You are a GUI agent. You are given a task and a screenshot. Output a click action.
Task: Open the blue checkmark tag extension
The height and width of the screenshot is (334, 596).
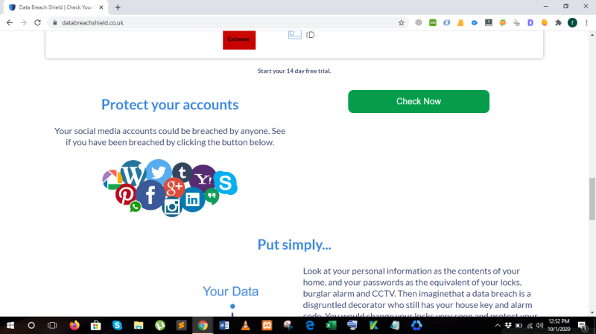tap(475, 23)
